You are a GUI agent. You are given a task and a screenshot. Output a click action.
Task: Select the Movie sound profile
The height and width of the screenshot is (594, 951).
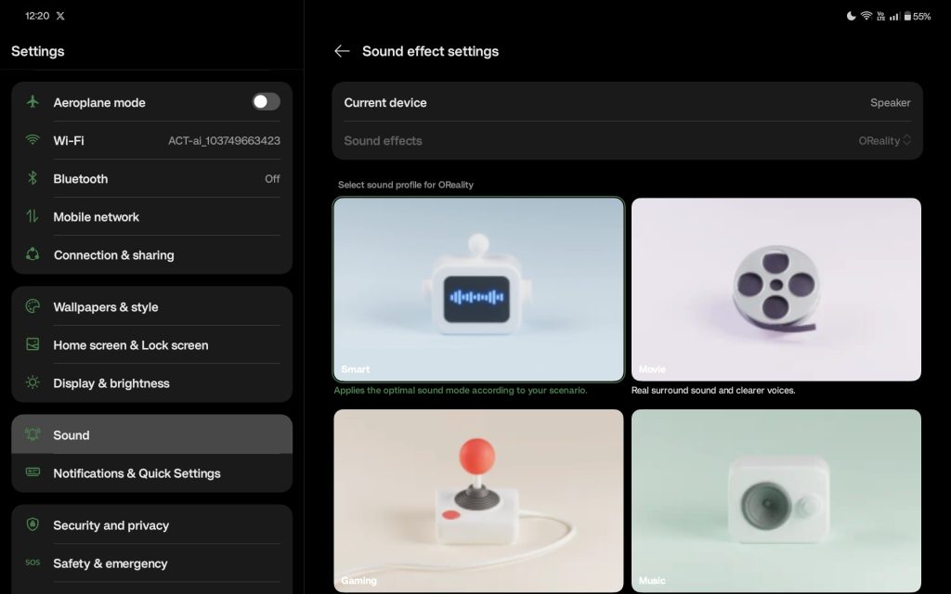click(x=776, y=289)
